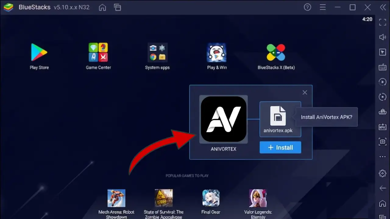Collapse the side toolbar with double chevron
390x219 pixels.
pyautogui.click(x=383, y=7)
